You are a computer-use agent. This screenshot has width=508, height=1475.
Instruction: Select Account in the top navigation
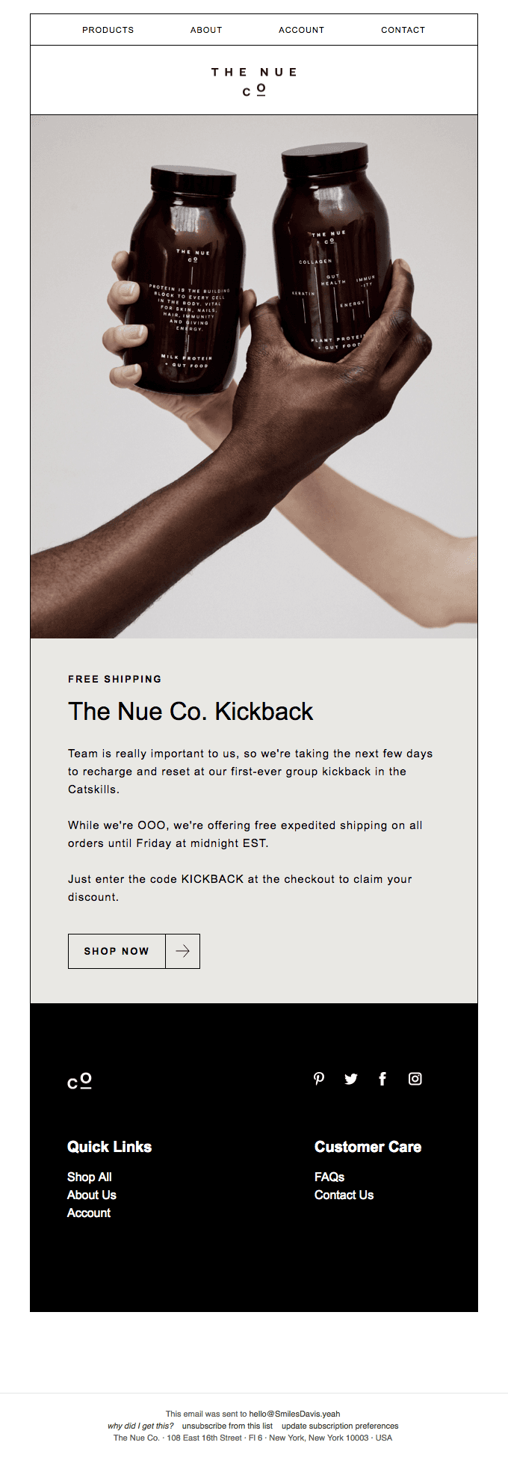pos(302,30)
